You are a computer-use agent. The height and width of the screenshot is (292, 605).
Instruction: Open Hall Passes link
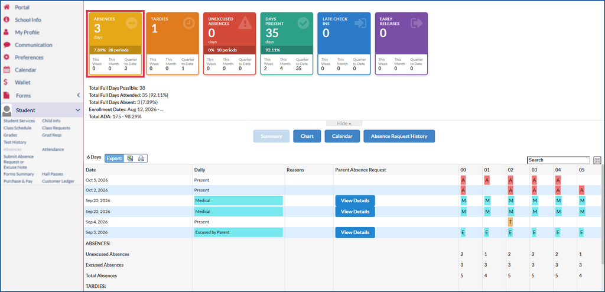[x=53, y=174]
